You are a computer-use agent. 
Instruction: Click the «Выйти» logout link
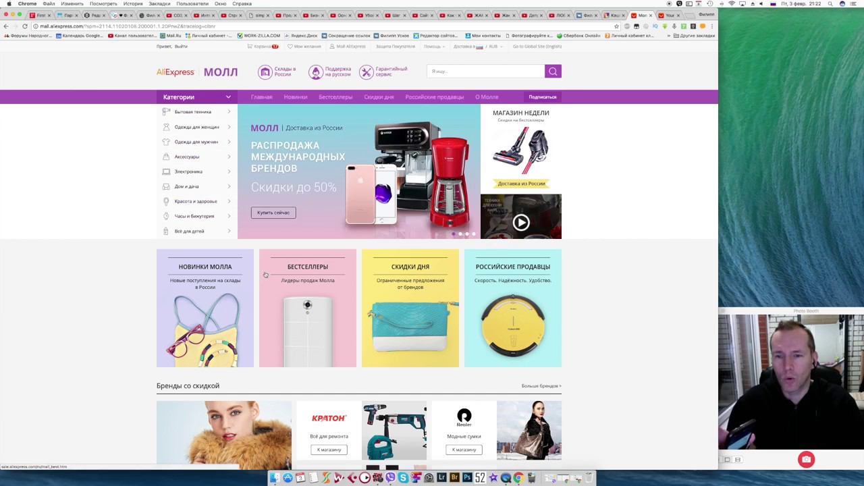[x=181, y=47]
